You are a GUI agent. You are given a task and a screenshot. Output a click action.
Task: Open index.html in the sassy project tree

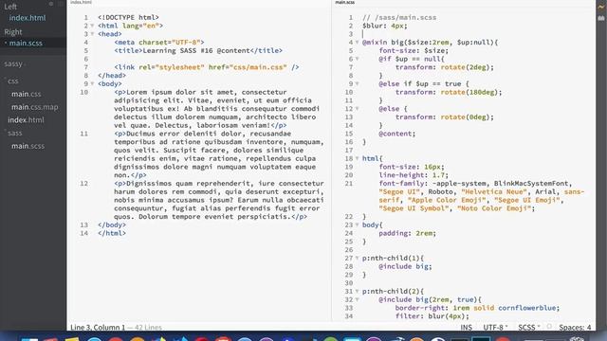click(26, 120)
